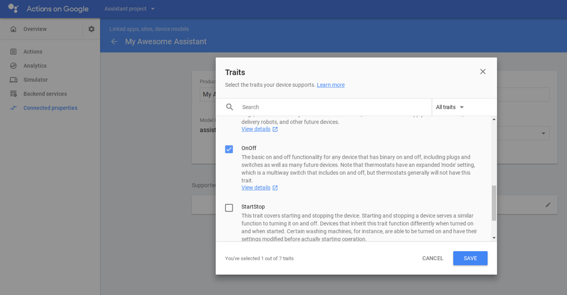Select Connected properties in sidebar
Viewport: 567px width, 295px height.
tap(50, 108)
